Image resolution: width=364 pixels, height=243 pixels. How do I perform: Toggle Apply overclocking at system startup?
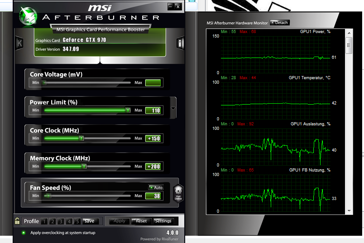pyautogui.click(x=24, y=233)
